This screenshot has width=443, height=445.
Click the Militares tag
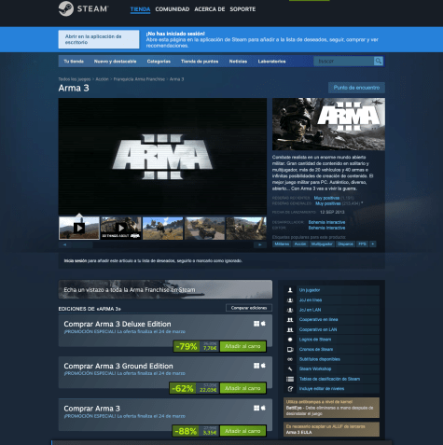pos(282,244)
